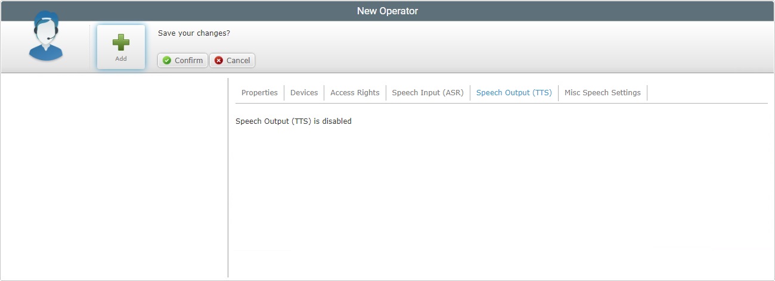Go to the Access Rights tab
Screen dimensions: 775x281
[x=355, y=93]
